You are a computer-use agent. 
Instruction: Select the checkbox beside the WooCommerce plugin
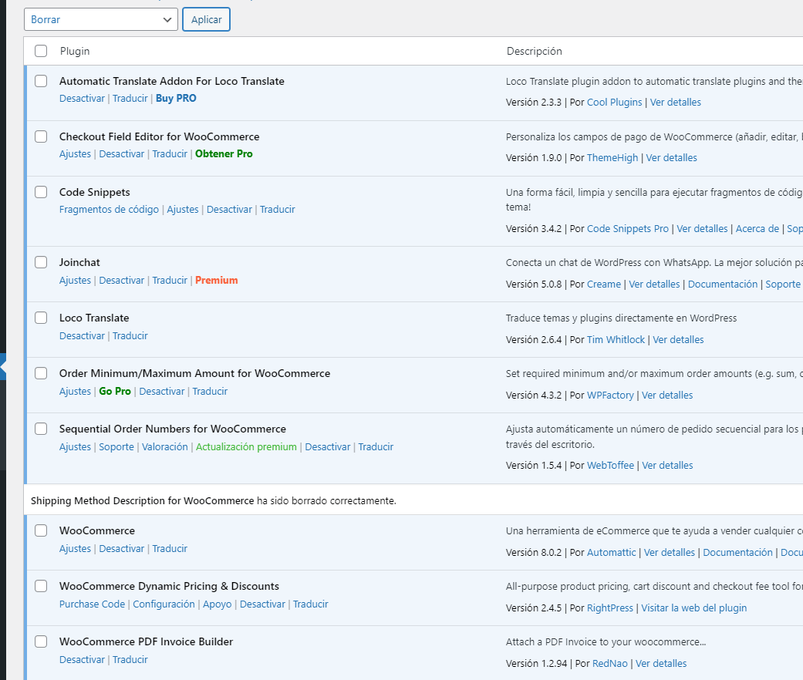click(x=41, y=530)
